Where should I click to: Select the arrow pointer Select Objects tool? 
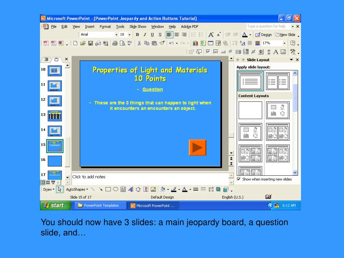(59, 189)
